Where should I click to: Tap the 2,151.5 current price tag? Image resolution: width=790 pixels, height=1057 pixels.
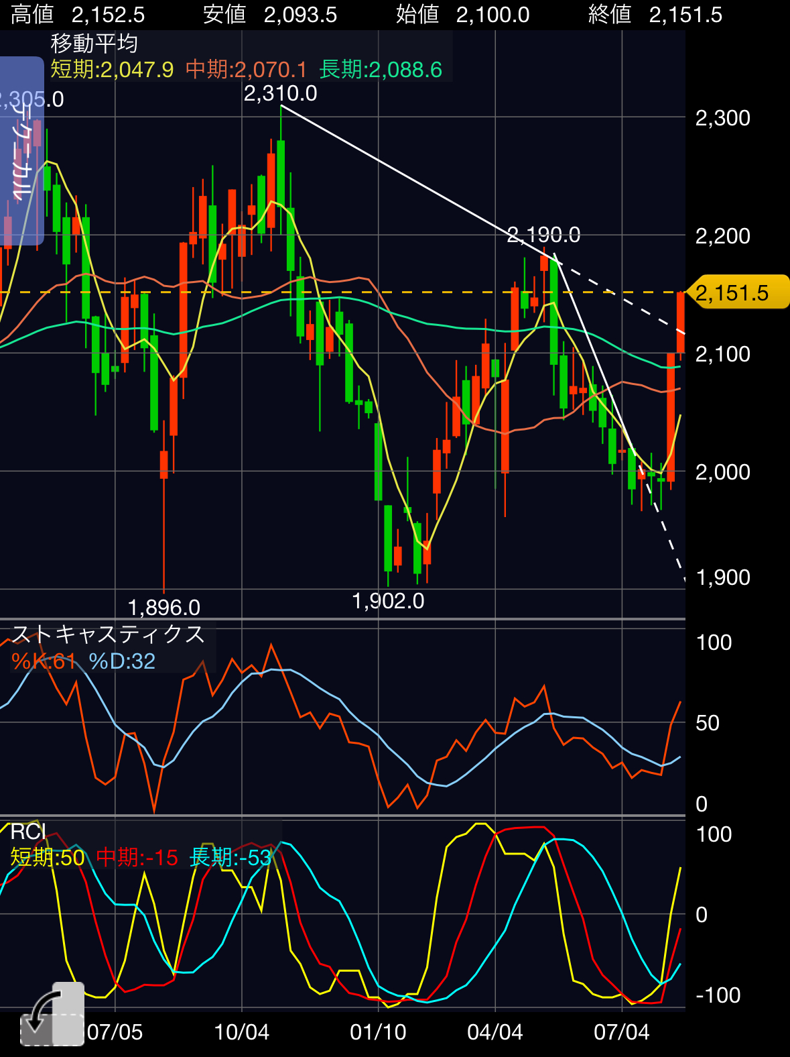click(x=738, y=292)
